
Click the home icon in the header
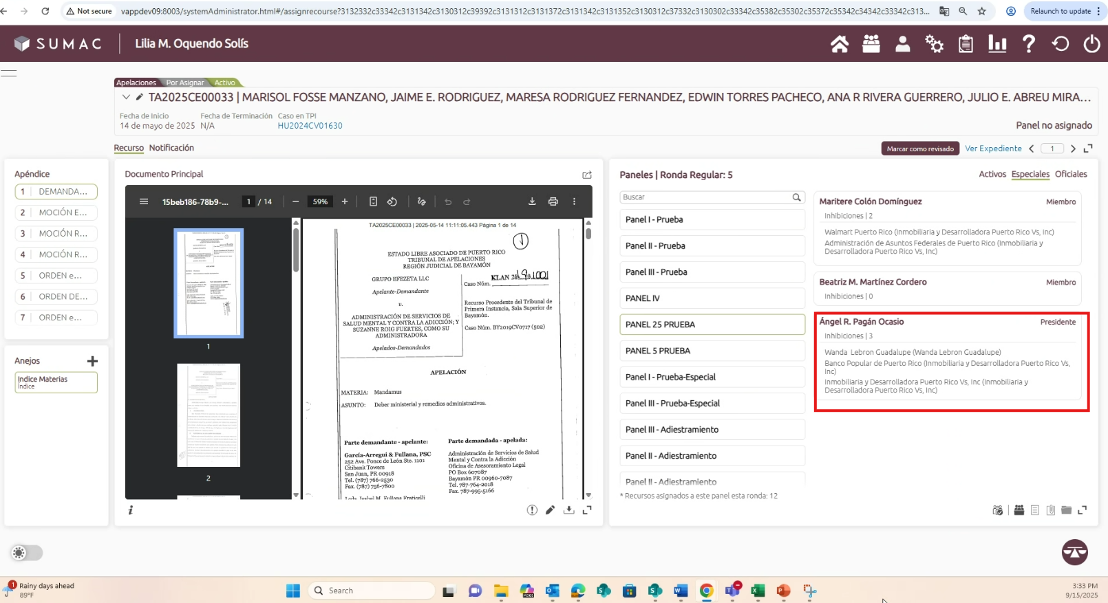(839, 44)
